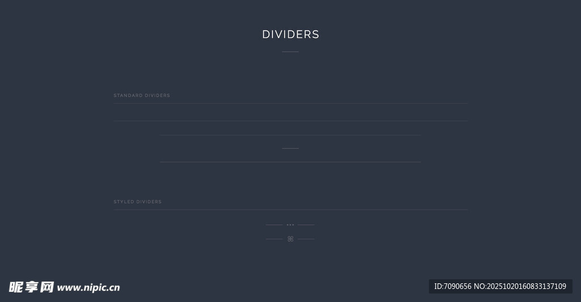This screenshot has height=302, width=581.
Task: Click the line right of the clover ornament
Action: click(306, 239)
